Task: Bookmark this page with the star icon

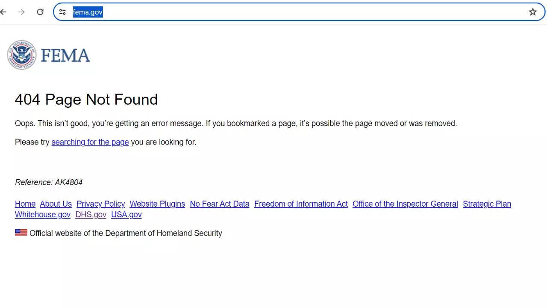Action: coord(533,12)
